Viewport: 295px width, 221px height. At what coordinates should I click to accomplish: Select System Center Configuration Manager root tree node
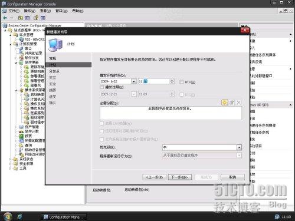click(35, 25)
